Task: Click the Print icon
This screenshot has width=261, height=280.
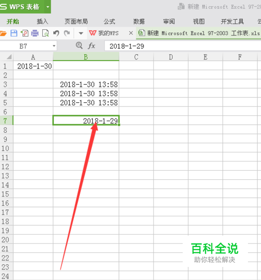Action: tap(35, 33)
